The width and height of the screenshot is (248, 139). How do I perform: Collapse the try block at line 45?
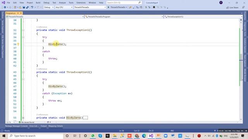click(x=23, y=79)
